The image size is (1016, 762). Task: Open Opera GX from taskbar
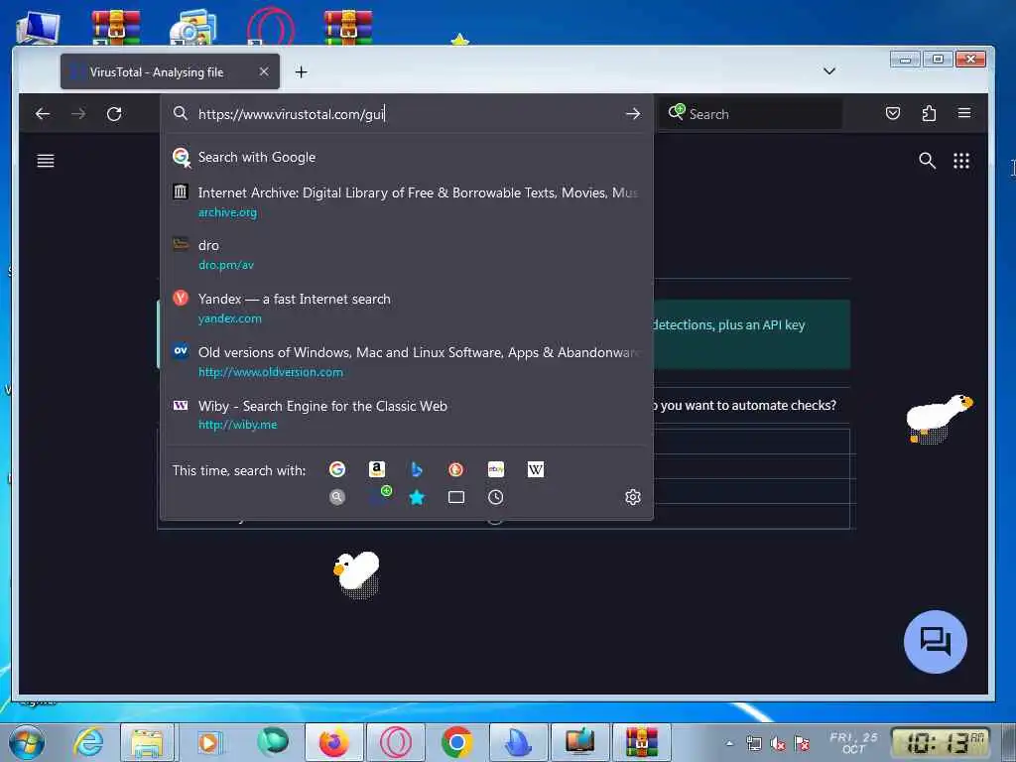(x=396, y=742)
